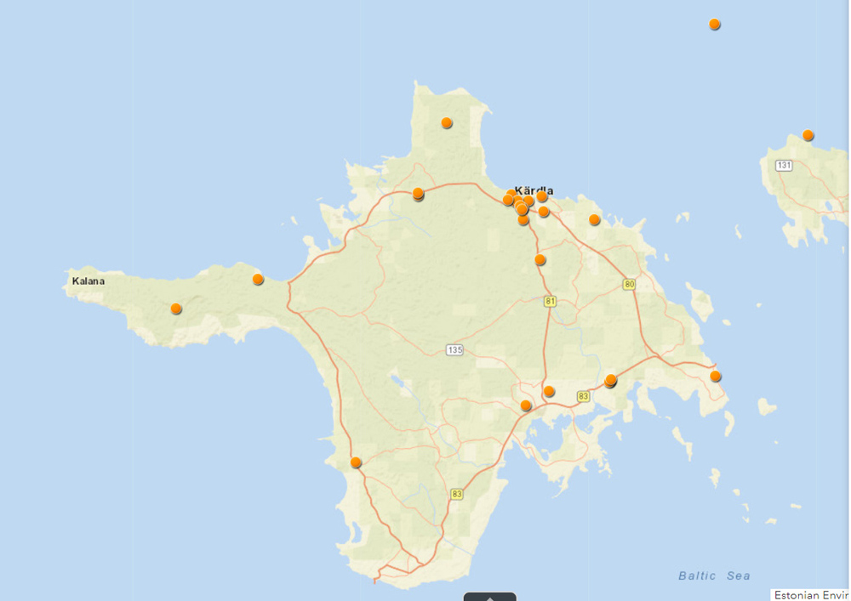
Task: Select the easternmost marker on the main island coast
Action: point(715,377)
